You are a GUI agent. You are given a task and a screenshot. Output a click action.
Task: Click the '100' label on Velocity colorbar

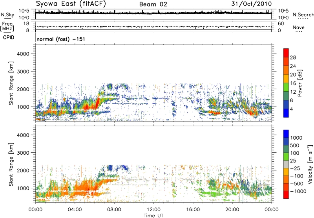[x=295, y=153]
